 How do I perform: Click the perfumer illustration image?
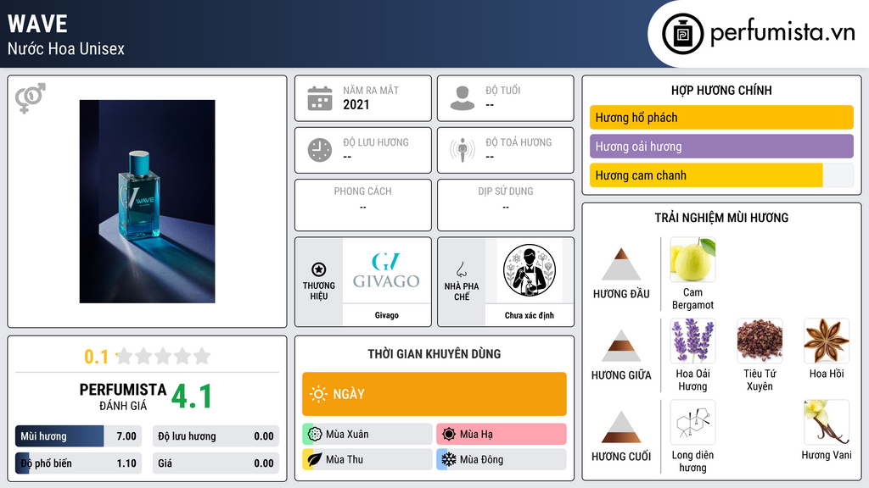tap(530, 270)
